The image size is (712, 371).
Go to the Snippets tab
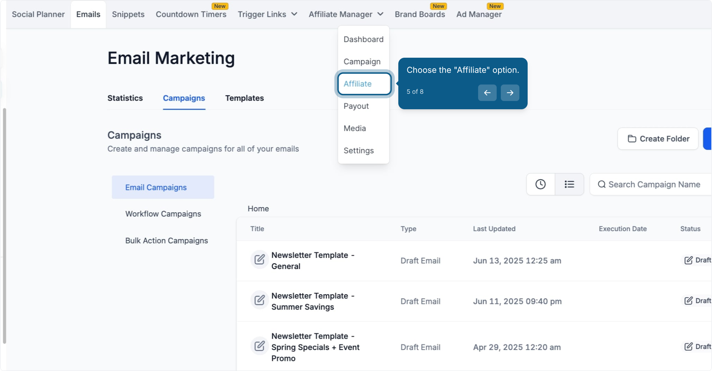click(128, 14)
